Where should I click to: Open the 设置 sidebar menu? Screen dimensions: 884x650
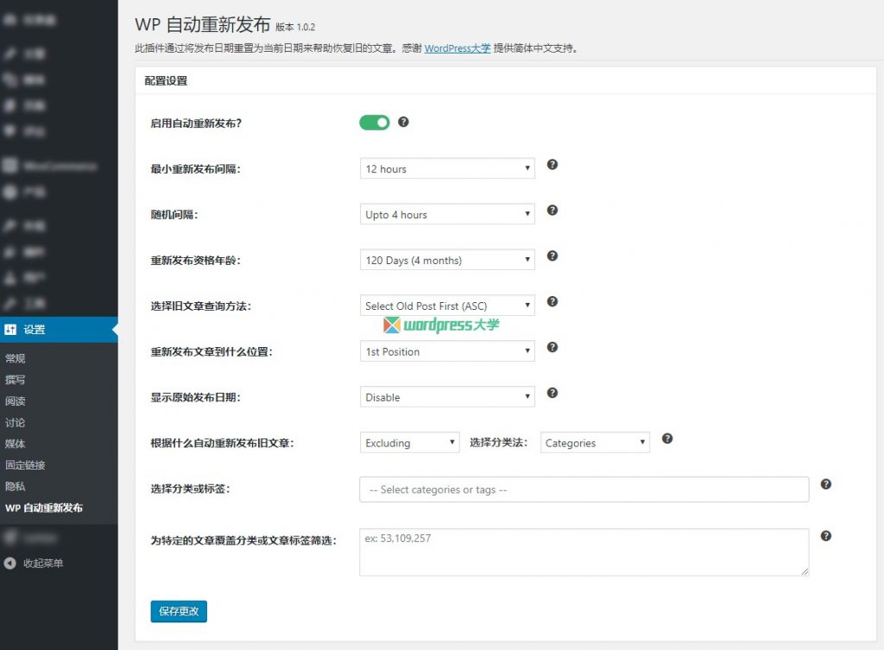pos(35,330)
